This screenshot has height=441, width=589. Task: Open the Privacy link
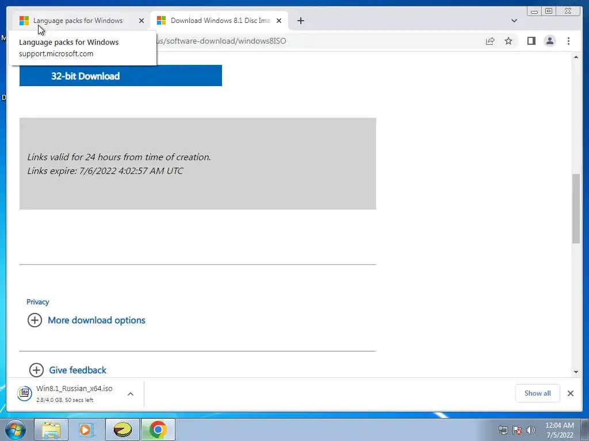pyautogui.click(x=37, y=302)
